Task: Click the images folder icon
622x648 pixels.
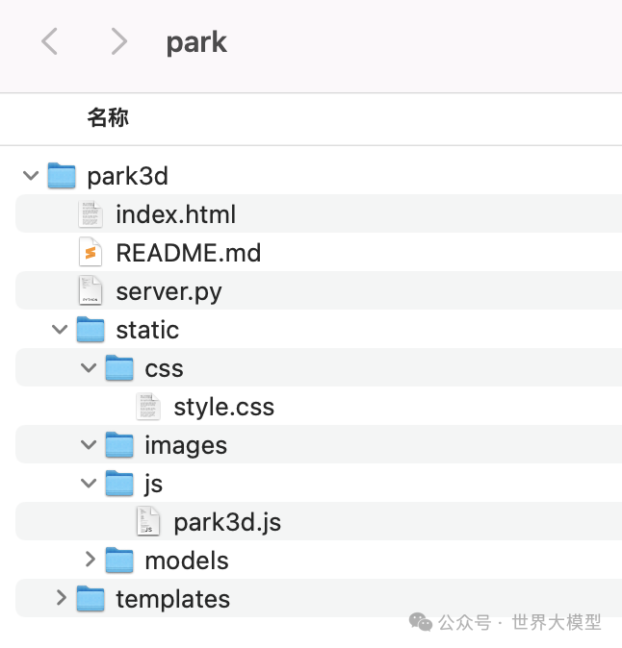Action: [119, 445]
